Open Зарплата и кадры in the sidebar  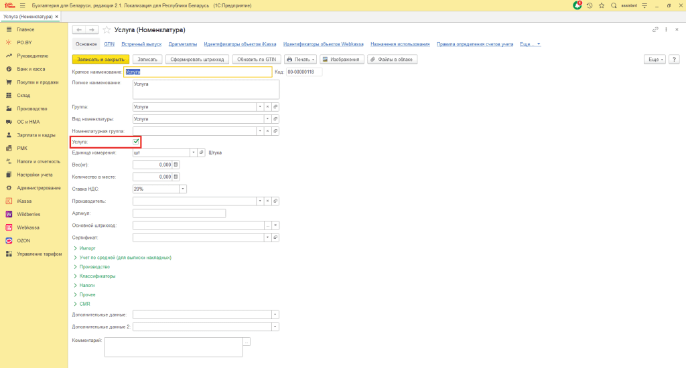coord(36,135)
